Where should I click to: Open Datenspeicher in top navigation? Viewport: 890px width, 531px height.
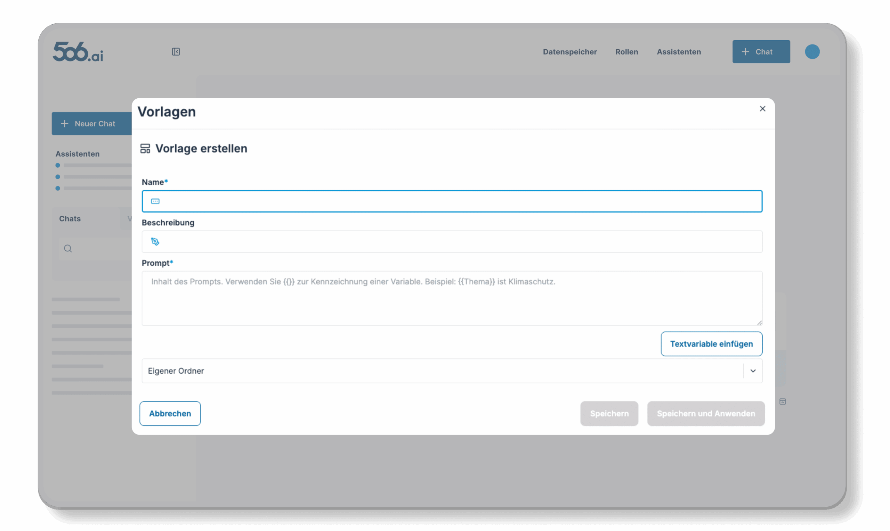(x=569, y=52)
